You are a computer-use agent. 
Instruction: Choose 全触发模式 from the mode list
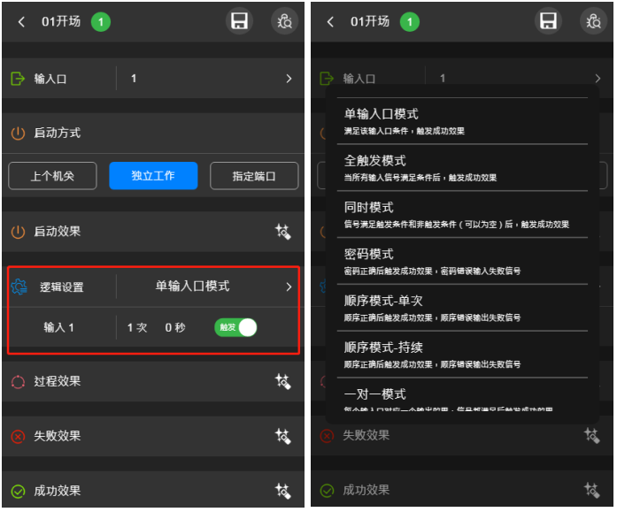[x=462, y=168]
